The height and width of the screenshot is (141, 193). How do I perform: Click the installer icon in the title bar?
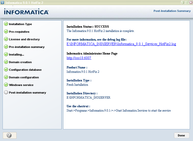click(x=2, y=3)
